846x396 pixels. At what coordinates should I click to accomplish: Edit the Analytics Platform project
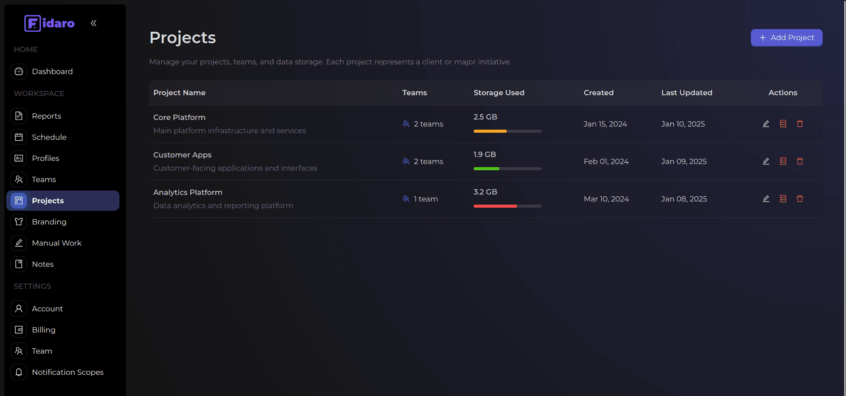(x=766, y=199)
